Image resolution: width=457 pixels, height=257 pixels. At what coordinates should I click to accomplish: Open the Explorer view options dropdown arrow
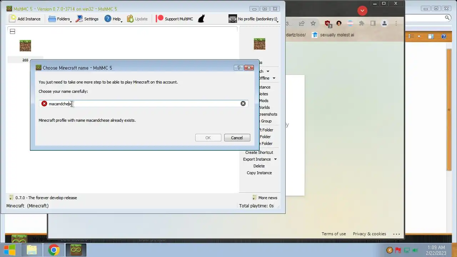419,36
